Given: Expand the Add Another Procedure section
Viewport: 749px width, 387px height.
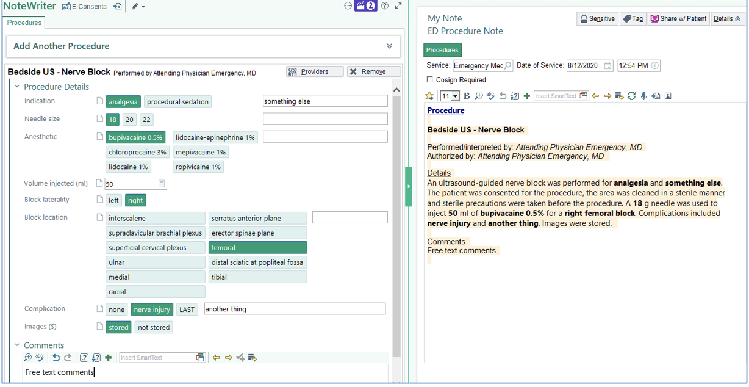Looking at the screenshot, I should coord(389,46).
